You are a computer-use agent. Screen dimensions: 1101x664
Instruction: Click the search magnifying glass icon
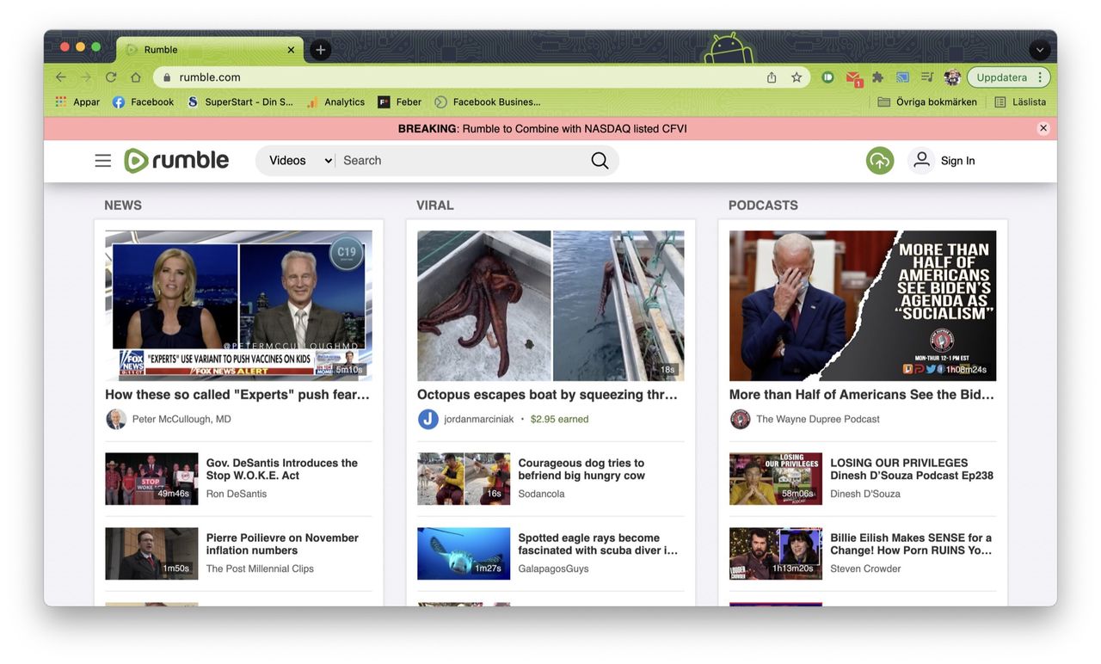[600, 161]
